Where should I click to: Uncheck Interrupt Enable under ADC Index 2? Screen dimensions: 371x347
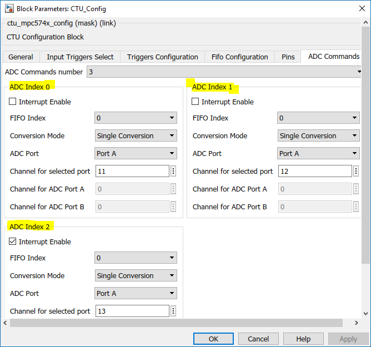click(13, 242)
